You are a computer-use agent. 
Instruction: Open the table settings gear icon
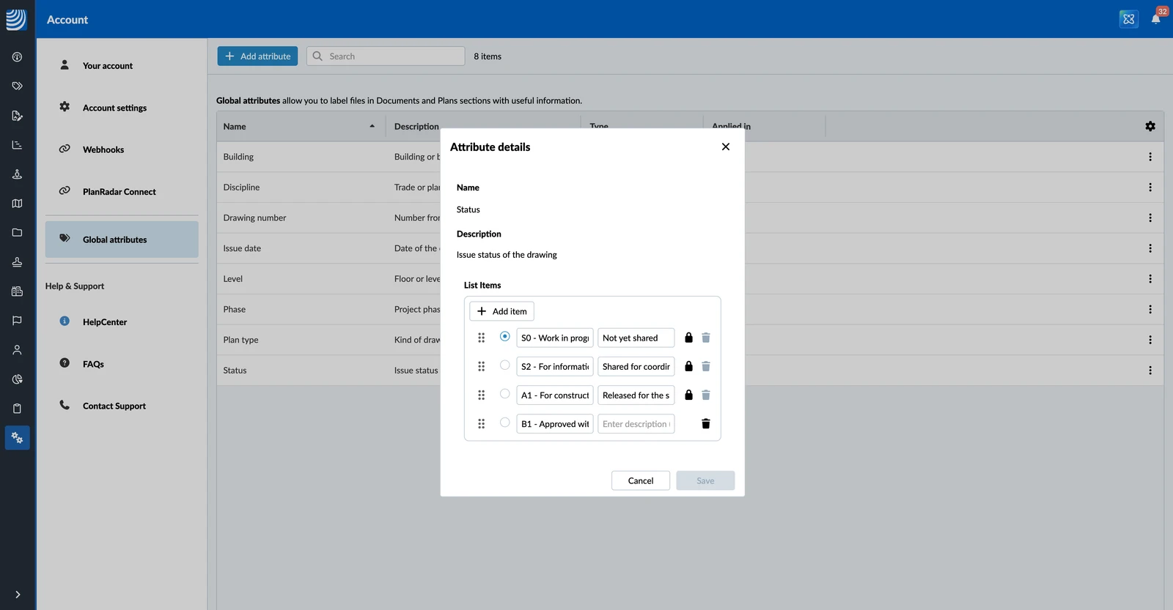(x=1150, y=126)
